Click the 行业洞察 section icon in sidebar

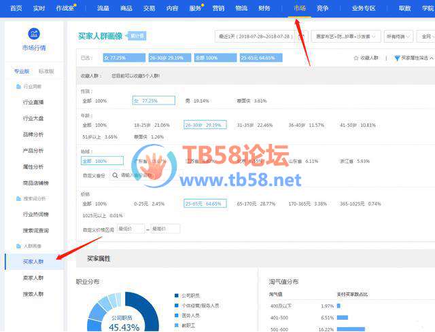pyautogui.click(x=17, y=87)
